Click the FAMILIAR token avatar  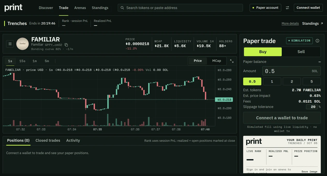(23, 44)
